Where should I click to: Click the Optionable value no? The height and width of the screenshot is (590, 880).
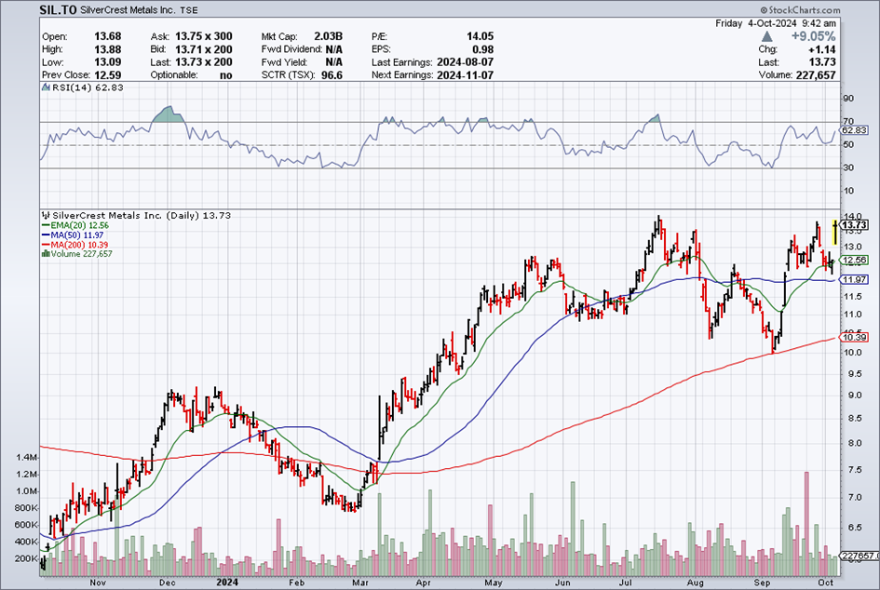click(x=226, y=75)
